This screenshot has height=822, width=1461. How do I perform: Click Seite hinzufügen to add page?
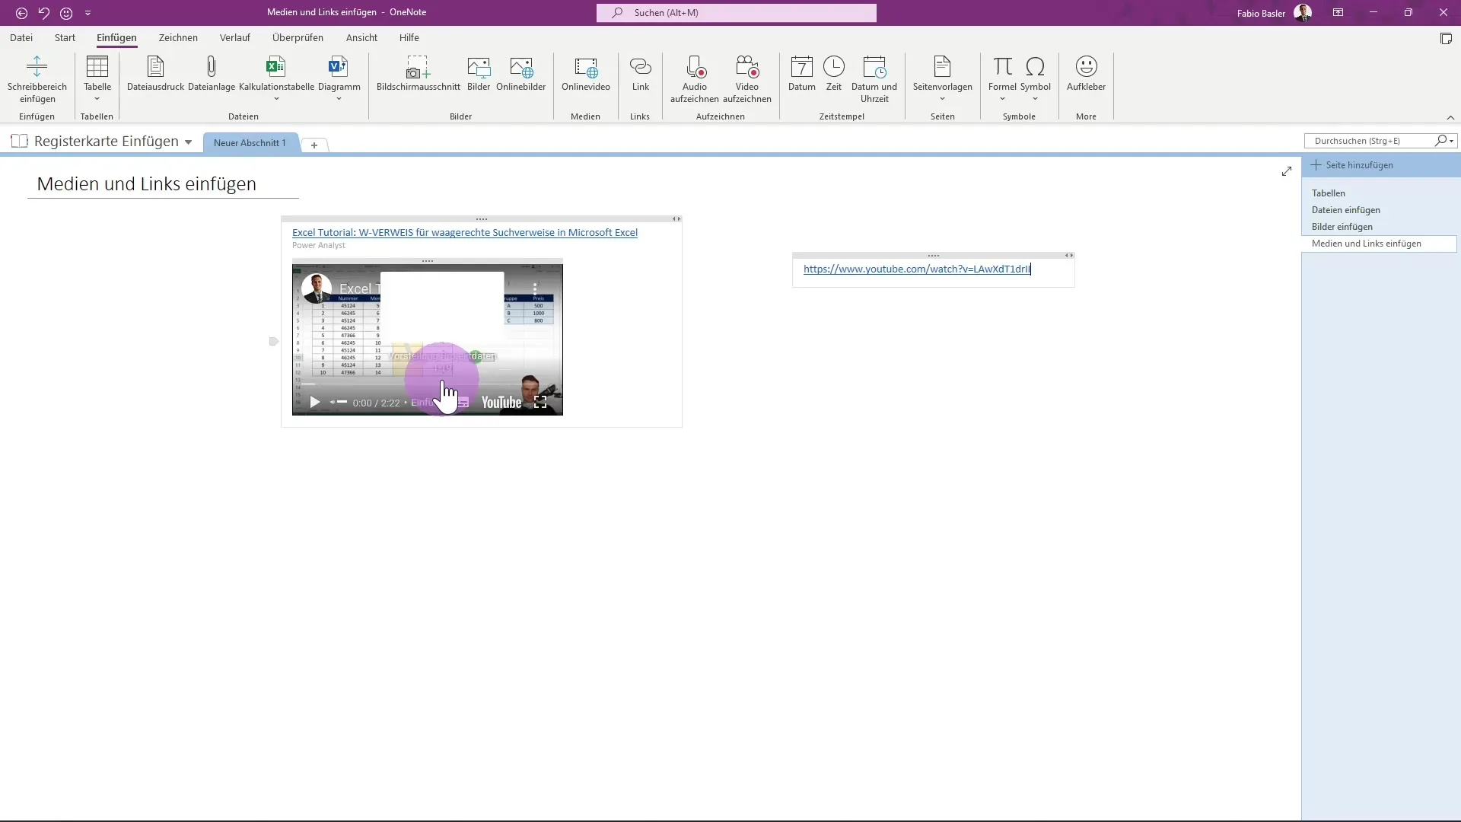(x=1359, y=164)
